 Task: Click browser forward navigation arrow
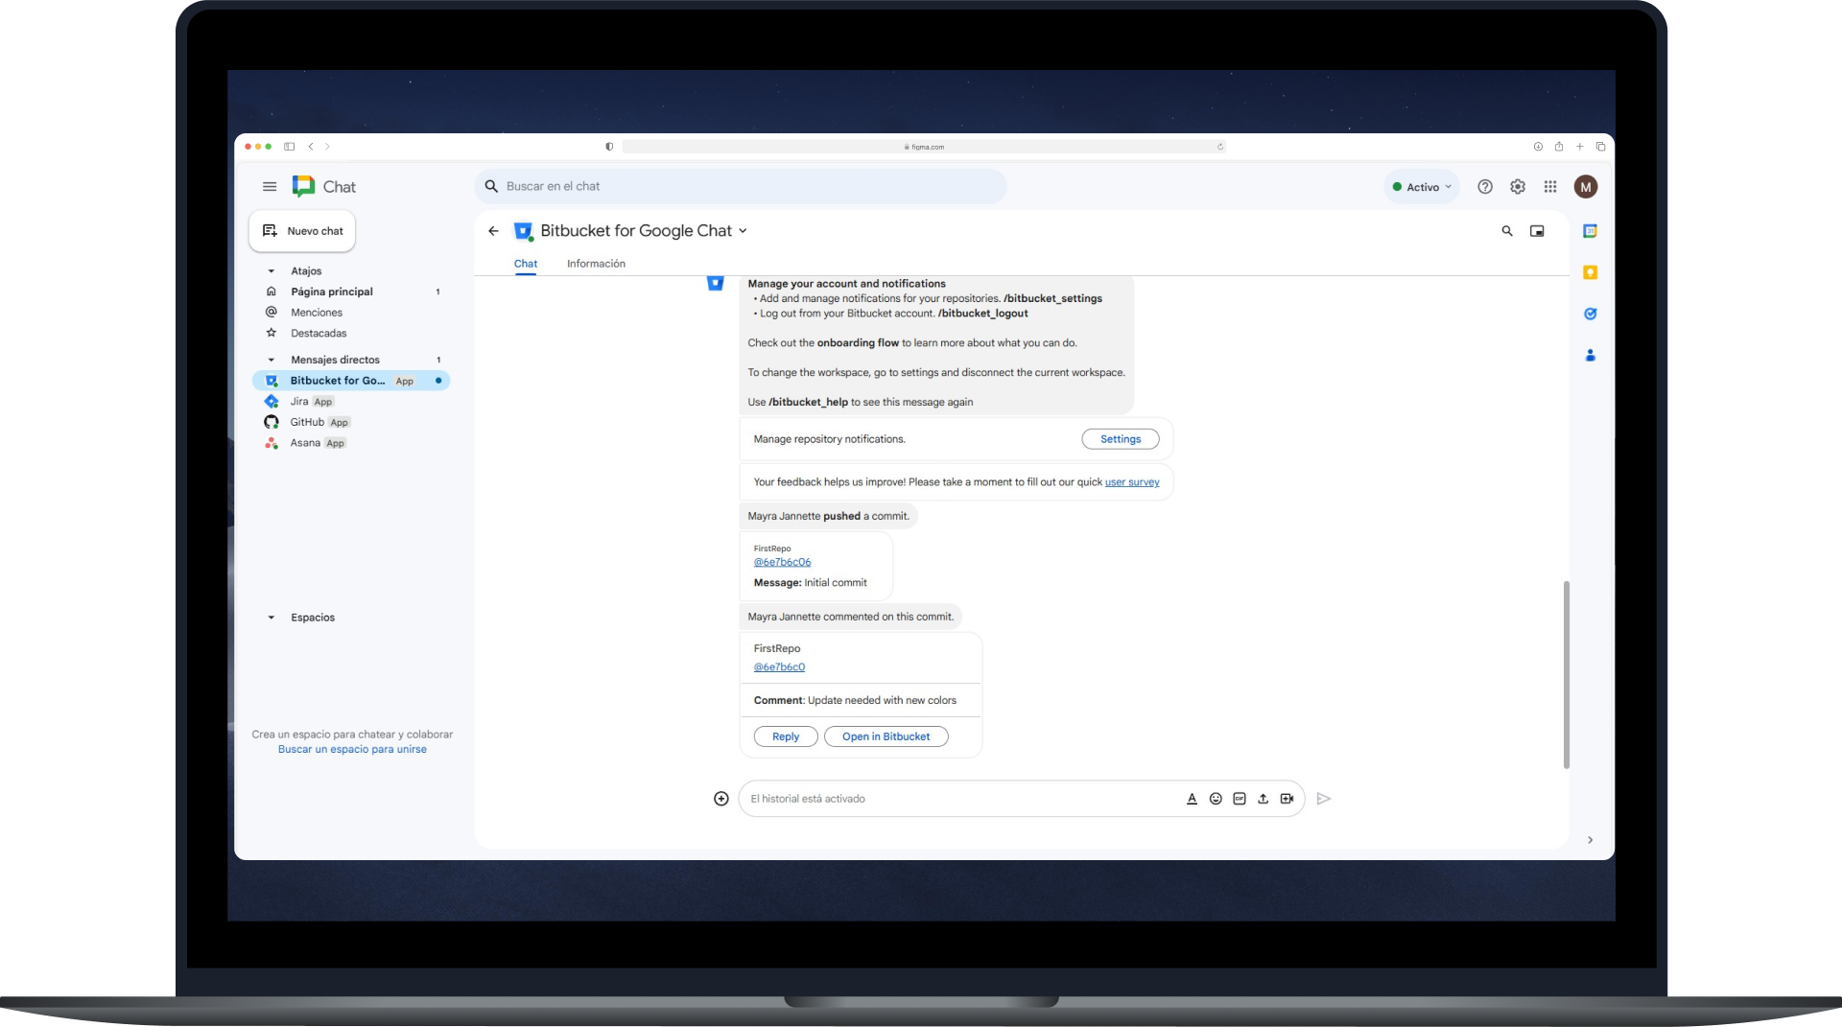coord(327,147)
